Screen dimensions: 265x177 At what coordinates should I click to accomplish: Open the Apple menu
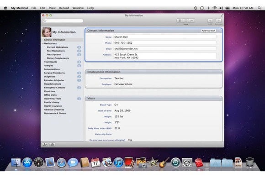pos(5,8)
